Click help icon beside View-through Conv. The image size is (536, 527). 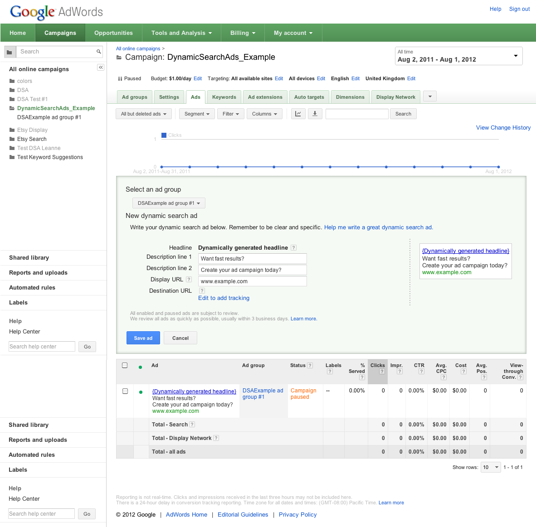tap(520, 377)
